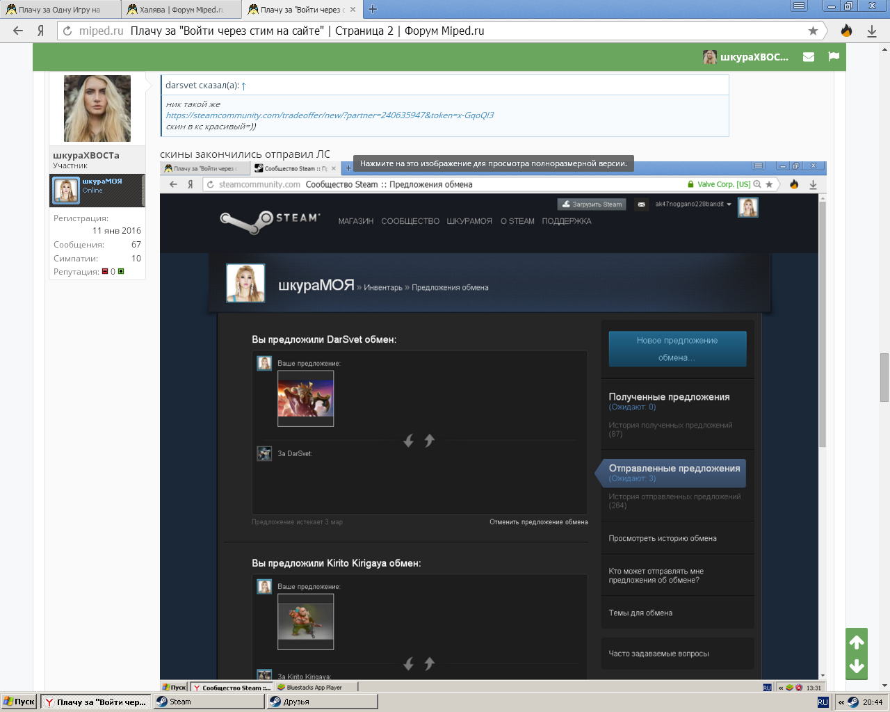
Task: Select the Yandex browser taskbar button
Action: click(95, 702)
